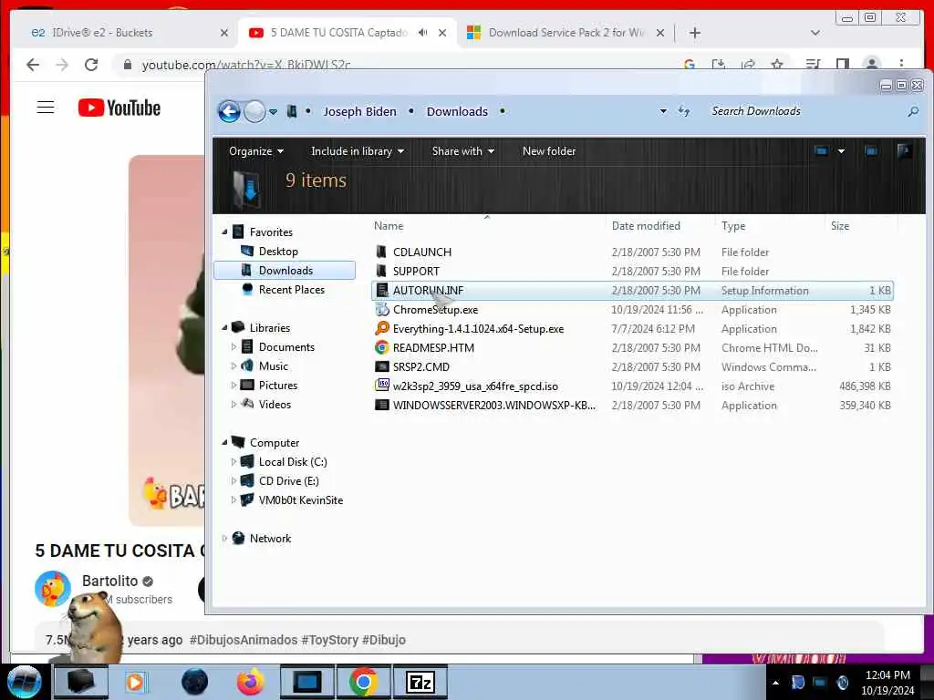
Task: Open the view options dropdown arrow
Action: 841,151
